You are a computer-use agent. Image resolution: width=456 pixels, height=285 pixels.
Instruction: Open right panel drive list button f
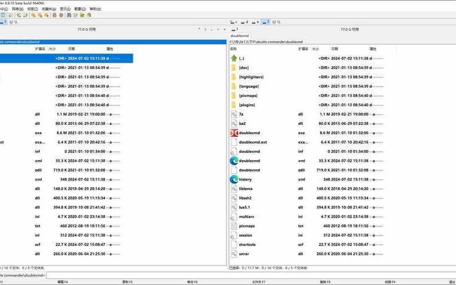click(234, 30)
